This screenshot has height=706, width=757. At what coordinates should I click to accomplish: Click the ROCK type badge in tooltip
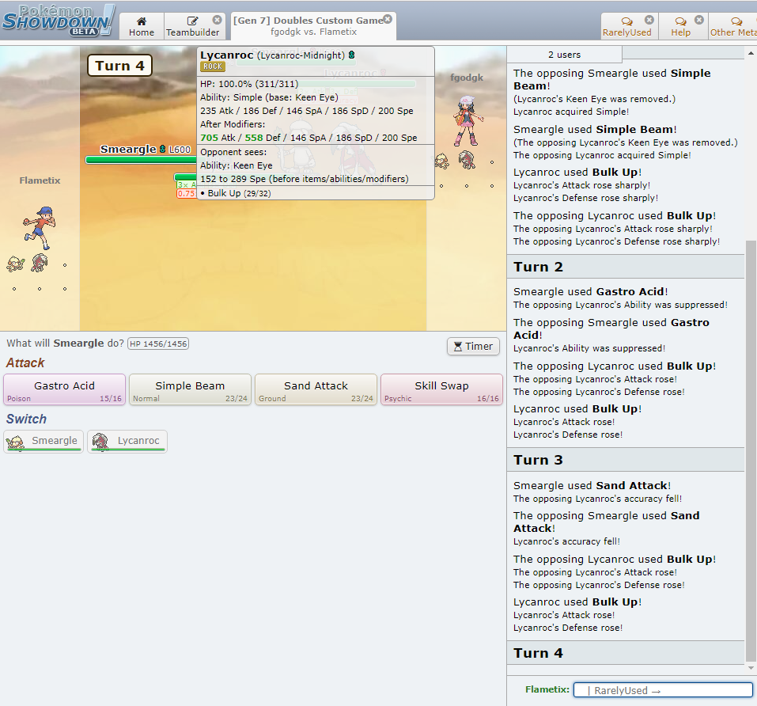213,66
